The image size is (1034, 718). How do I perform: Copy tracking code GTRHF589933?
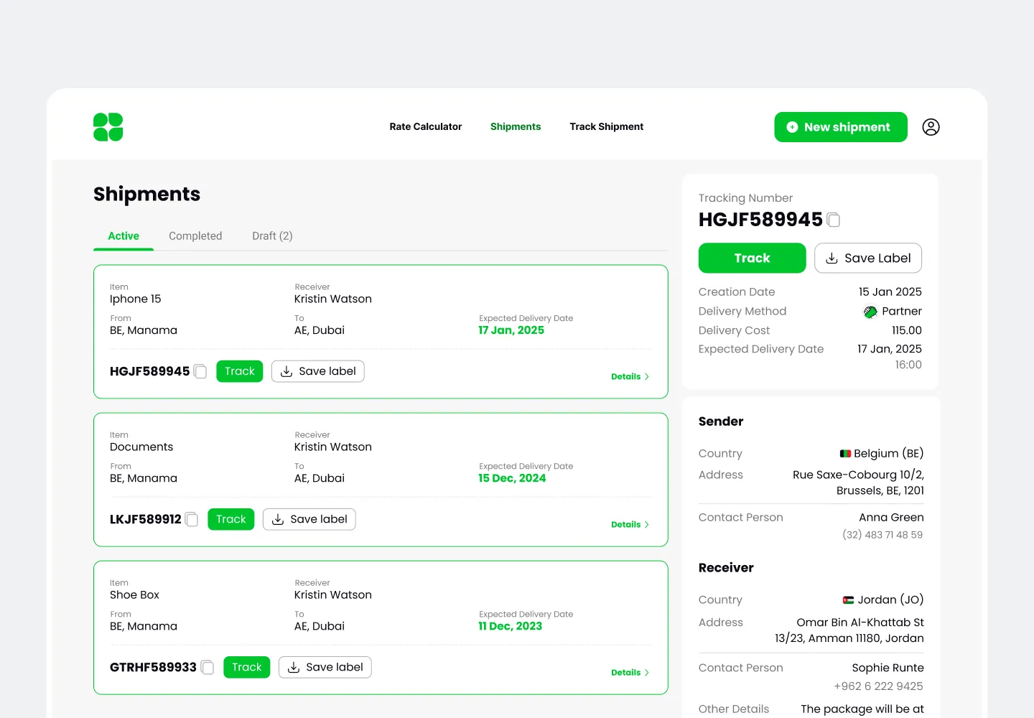click(x=208, y=667)
